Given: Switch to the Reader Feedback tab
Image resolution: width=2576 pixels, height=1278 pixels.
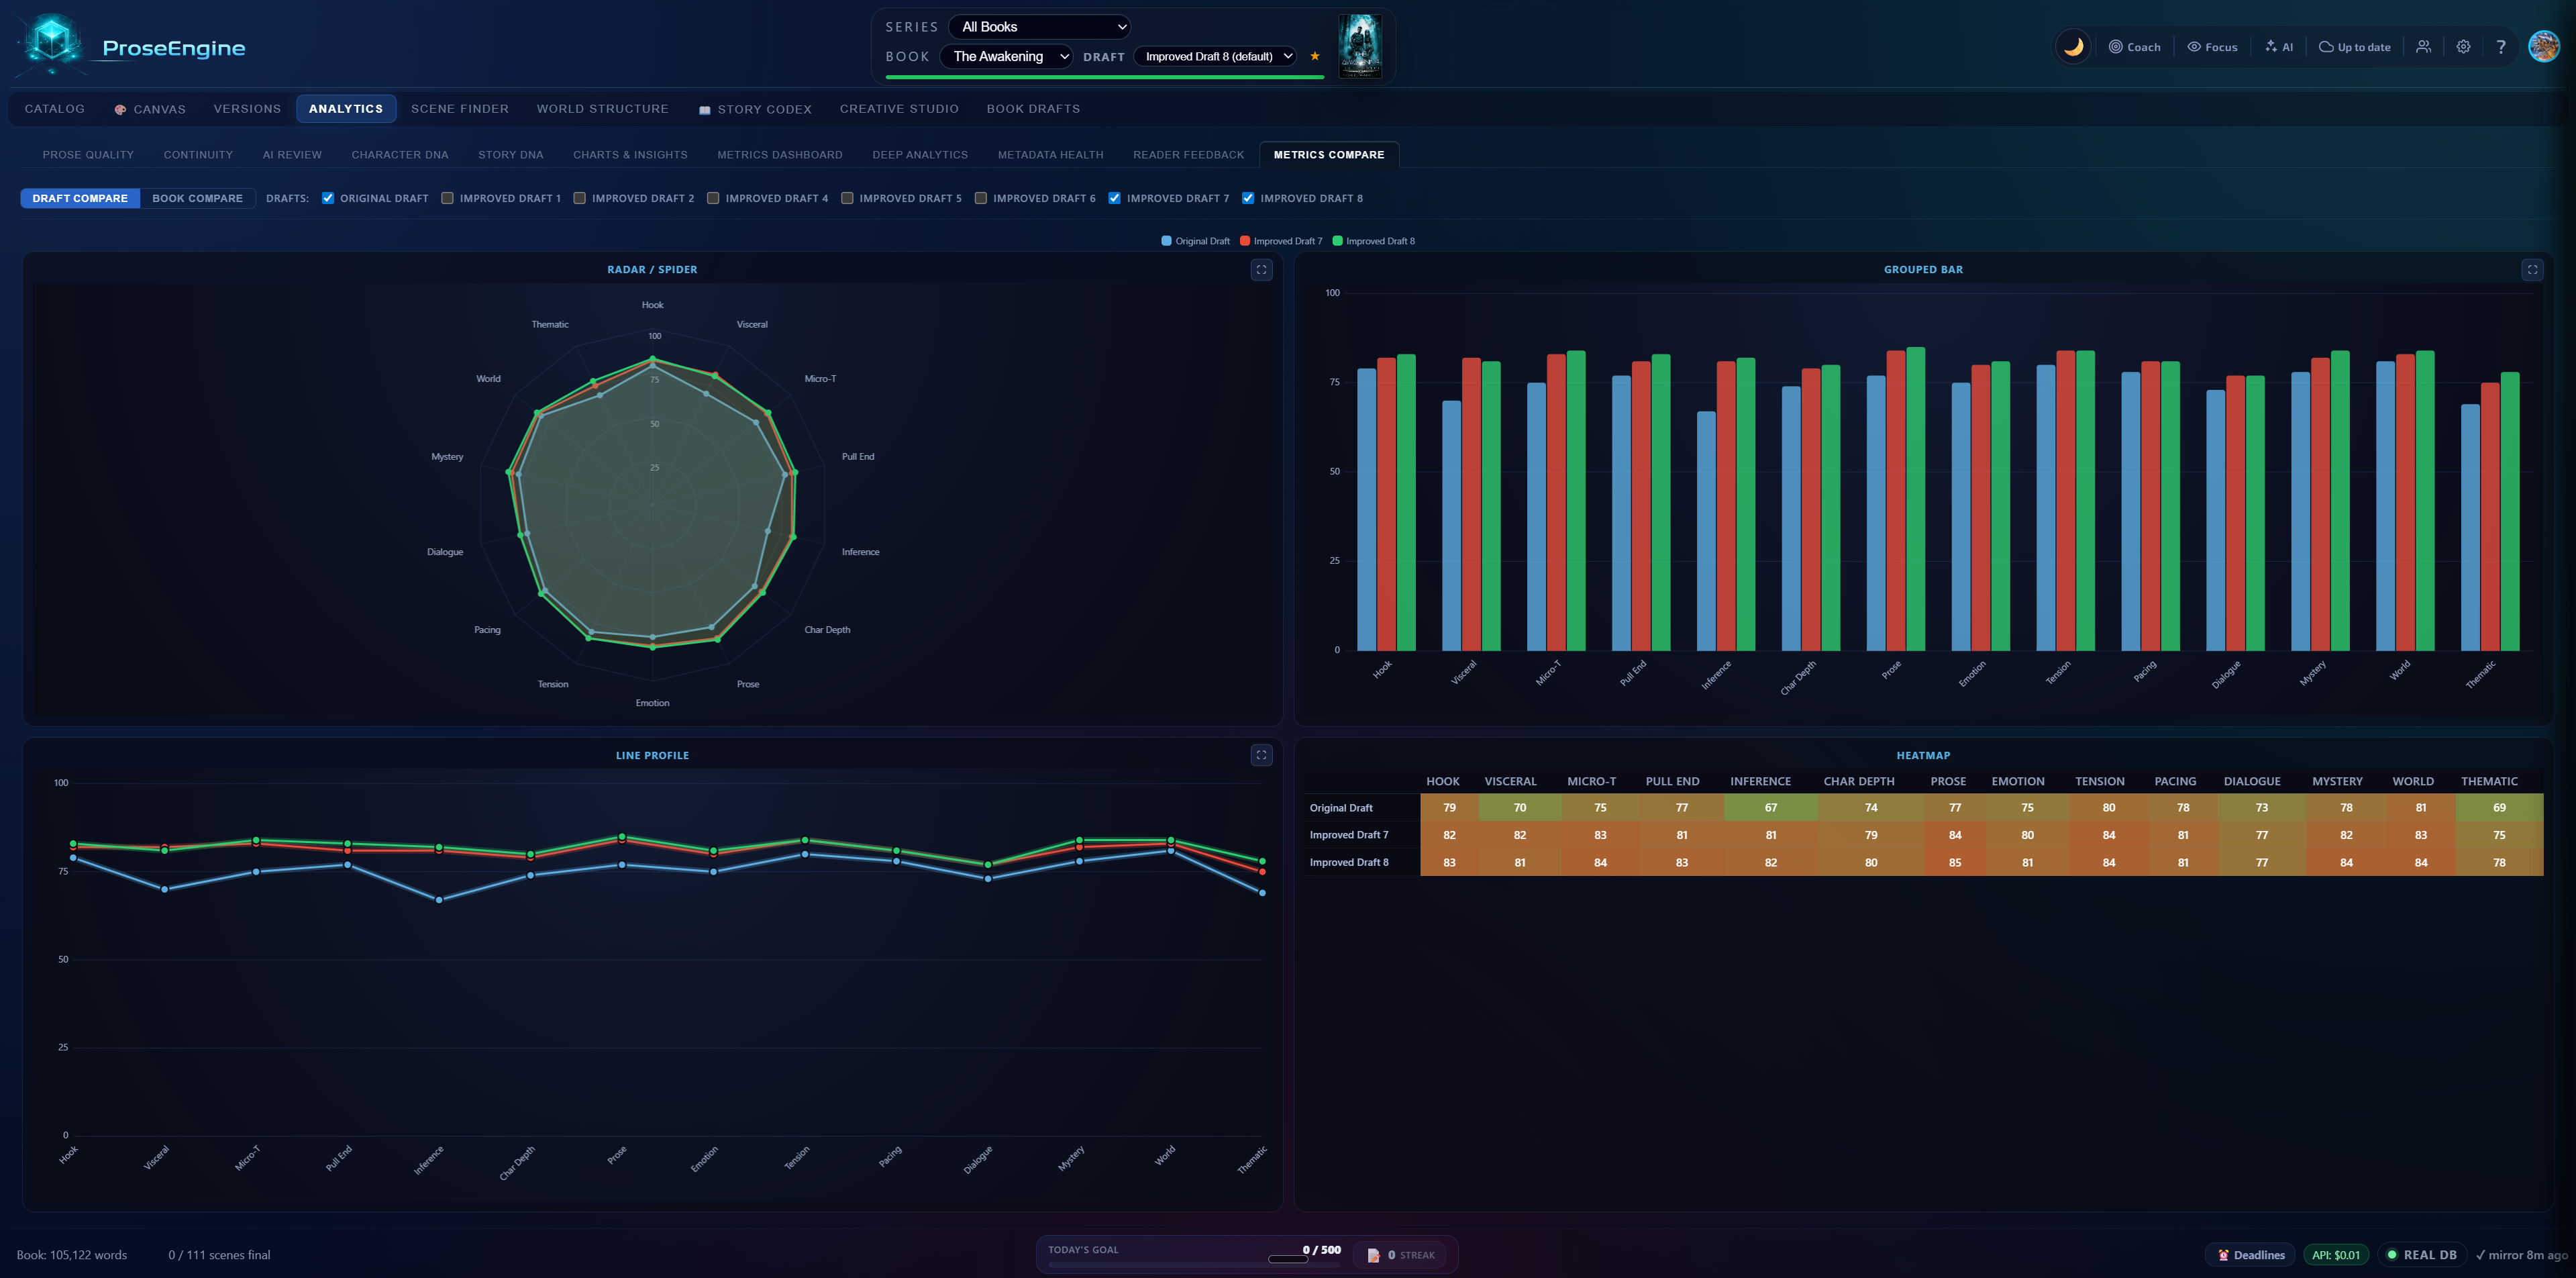Looking at the screenshot, I should click(x=1188, y=154).
